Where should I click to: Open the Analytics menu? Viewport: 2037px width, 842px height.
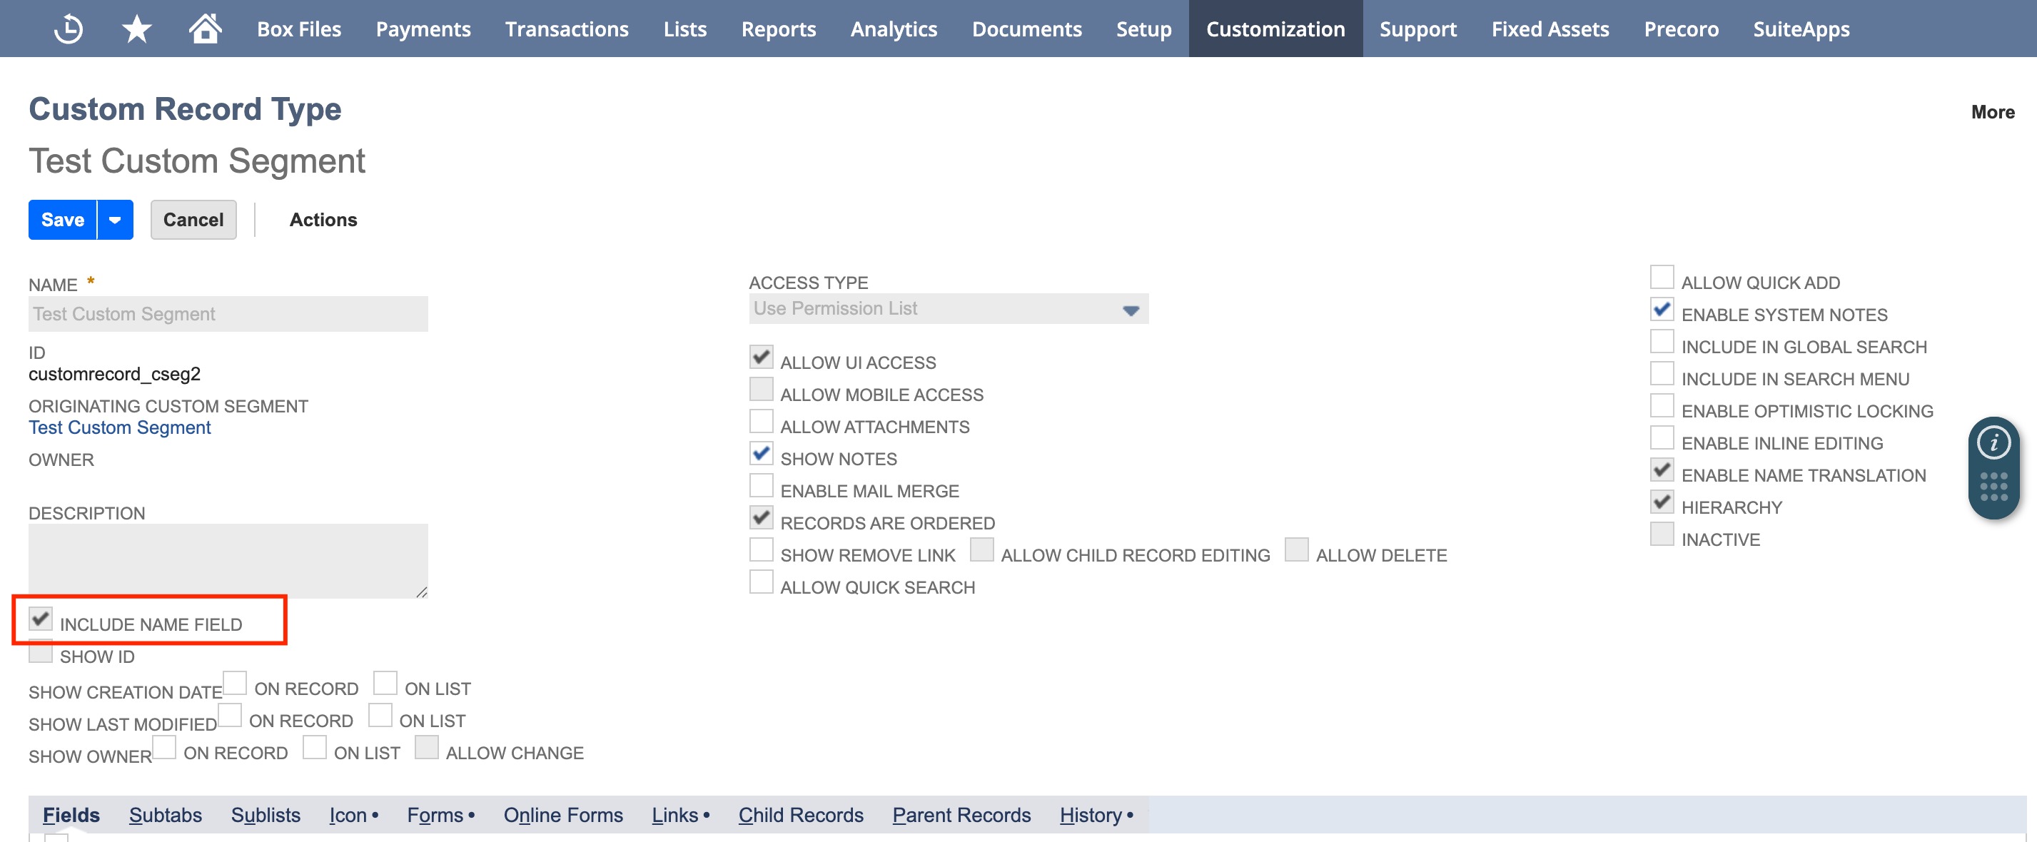pos(894,29)
